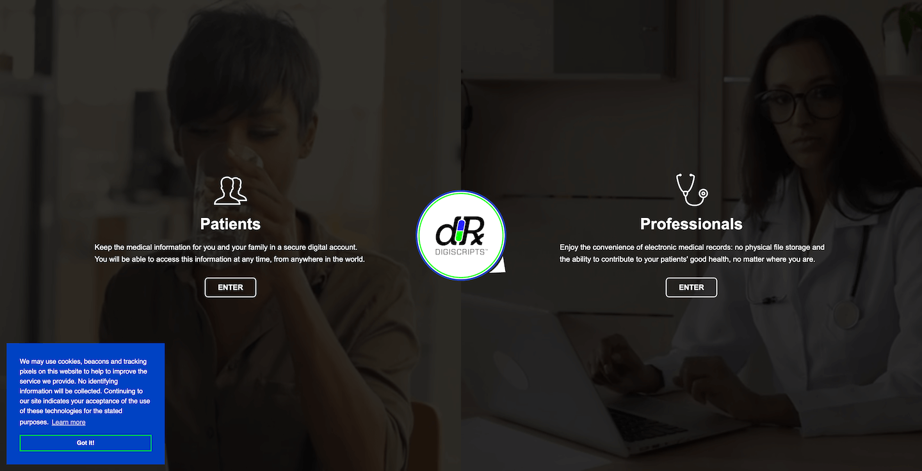Select the ENTER button under Patients
The height and width of the screenshot is (471, 922).
230,287
